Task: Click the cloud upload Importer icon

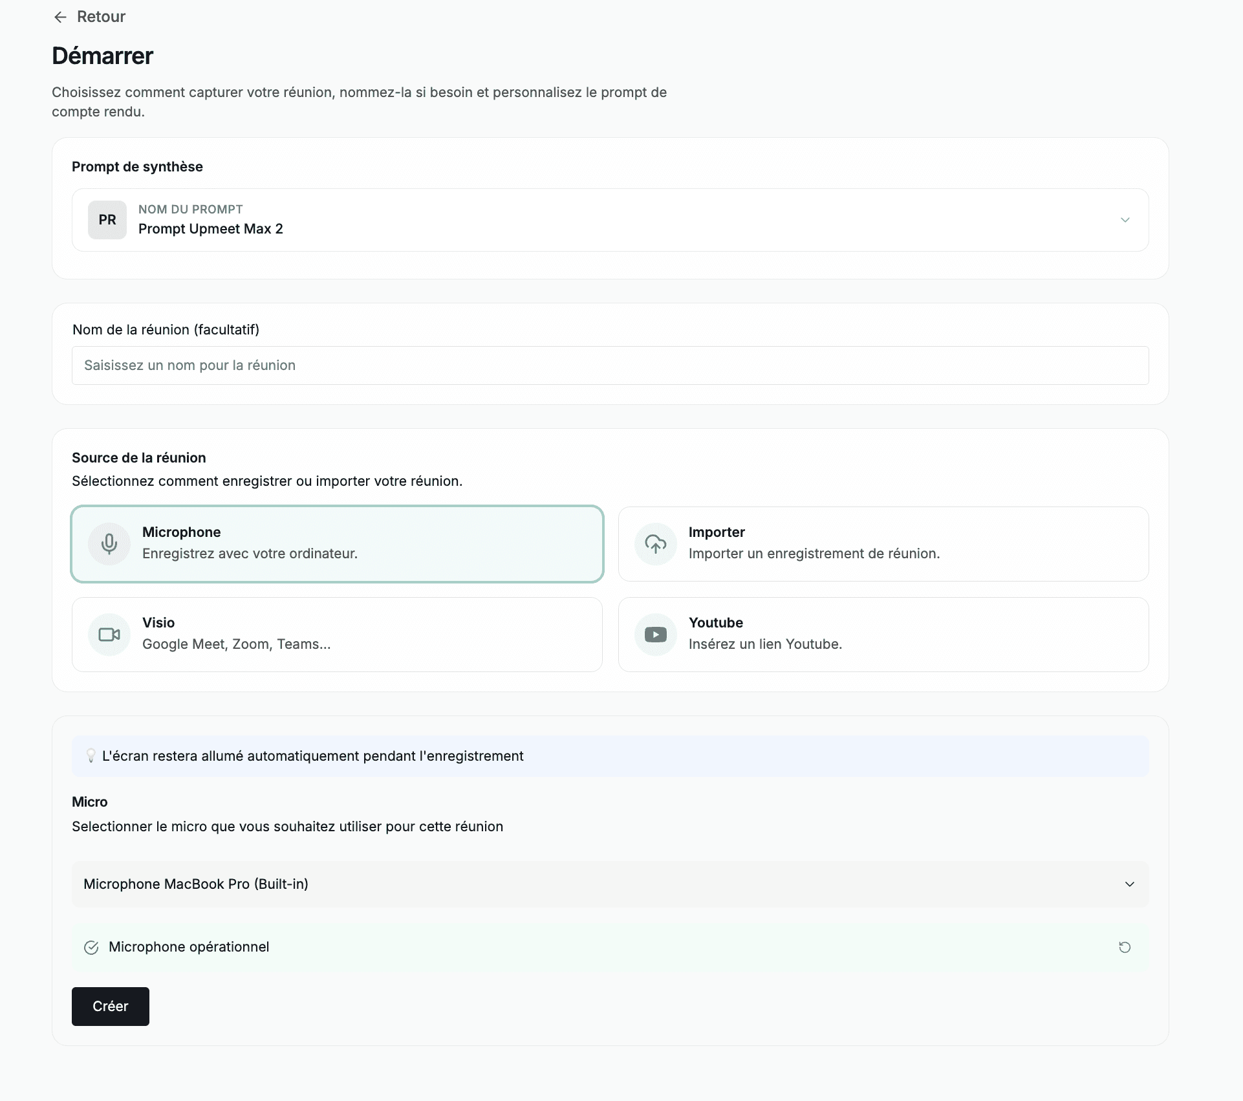Action: tap(655, 544)
